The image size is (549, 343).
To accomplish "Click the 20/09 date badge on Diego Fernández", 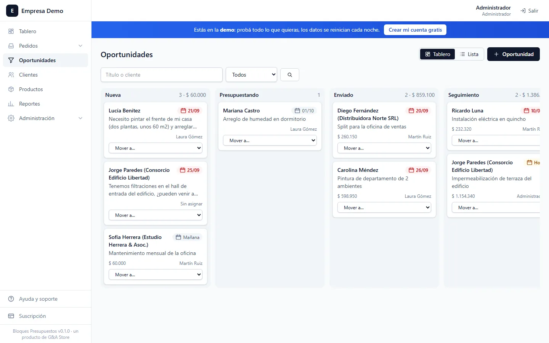I will coord(418,111).
